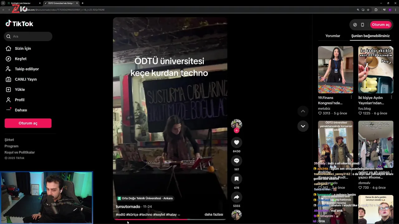Share video with arrow icon
399x224 pixels.
(237, 197)
